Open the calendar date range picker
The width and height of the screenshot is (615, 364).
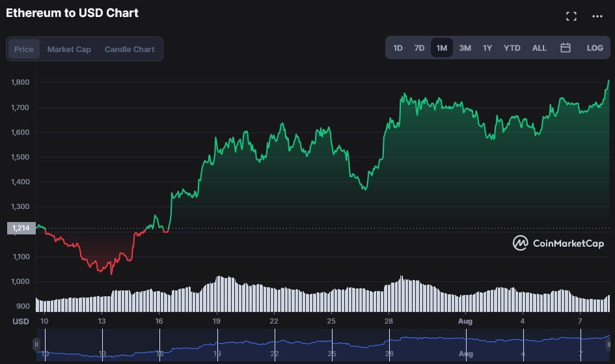(x=565, y=48)
